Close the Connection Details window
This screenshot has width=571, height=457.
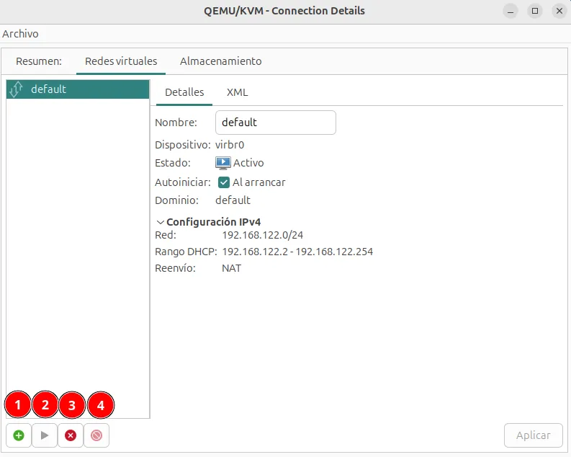tap(559, 11)
